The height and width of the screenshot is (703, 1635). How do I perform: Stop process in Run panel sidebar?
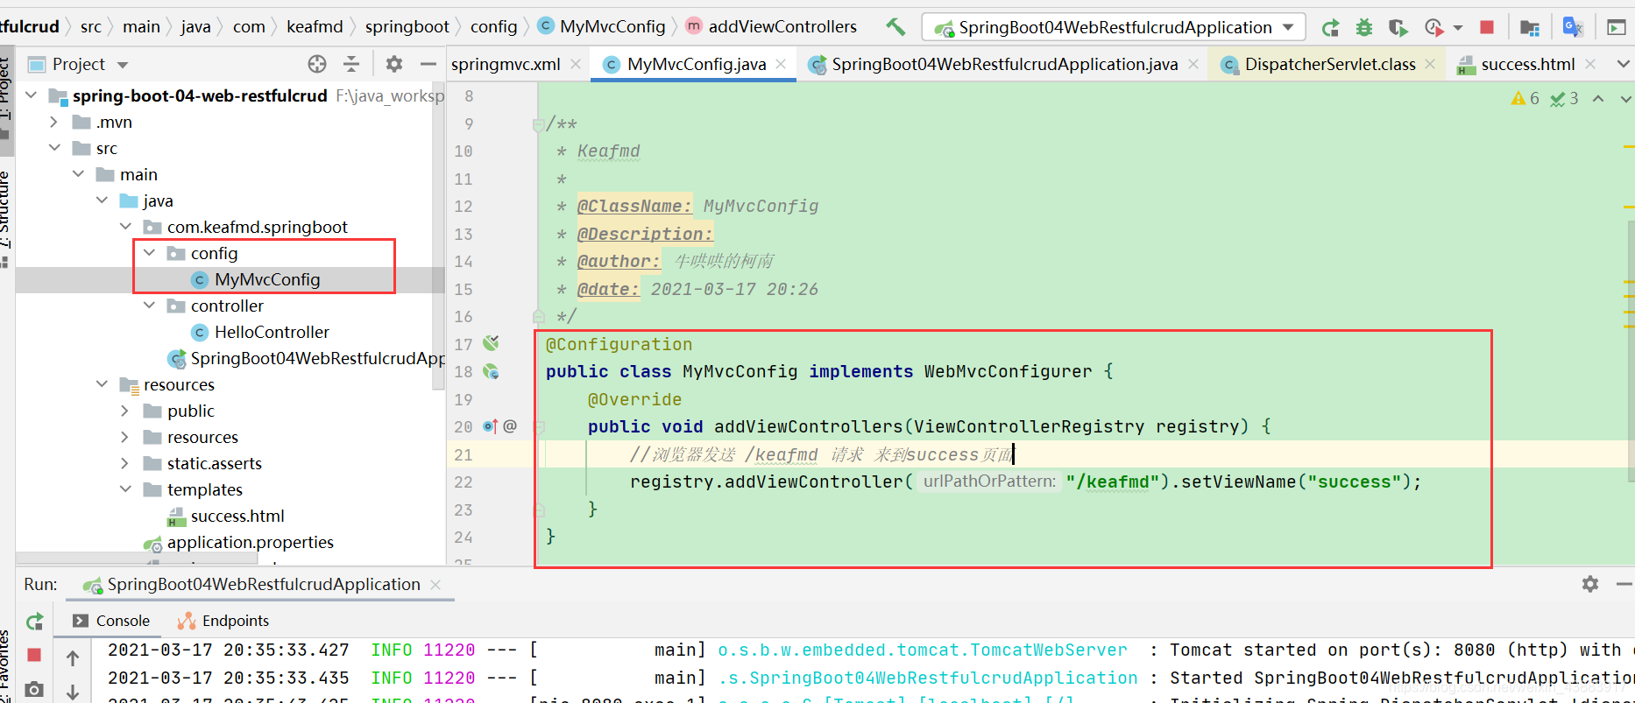click(x=35, y=655)
